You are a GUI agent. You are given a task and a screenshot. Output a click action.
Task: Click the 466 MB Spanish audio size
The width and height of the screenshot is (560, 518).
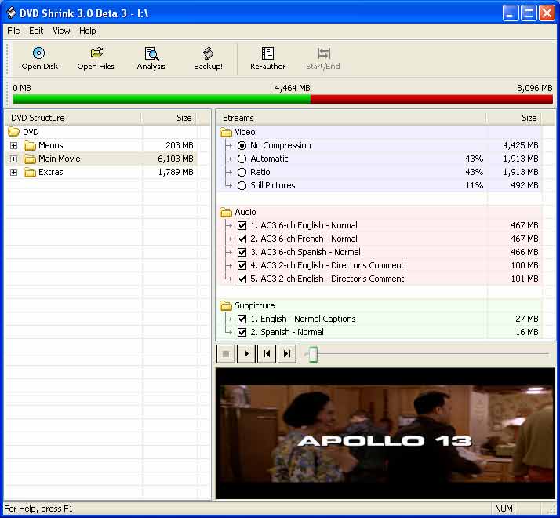point(524,252)
